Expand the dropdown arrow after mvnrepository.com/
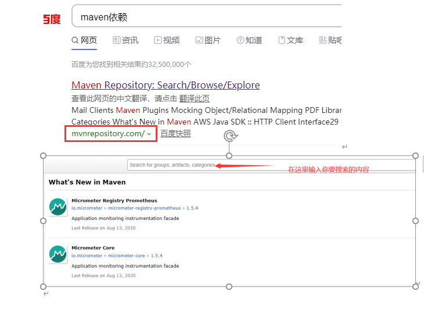 point(149,134)
